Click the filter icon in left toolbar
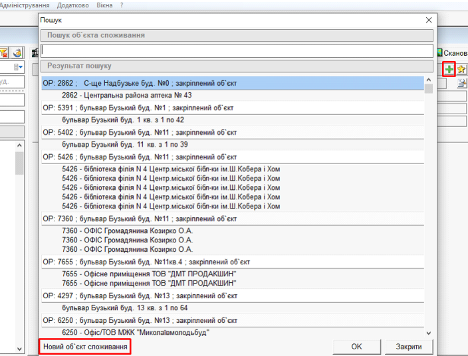 [x=4, y=52]
